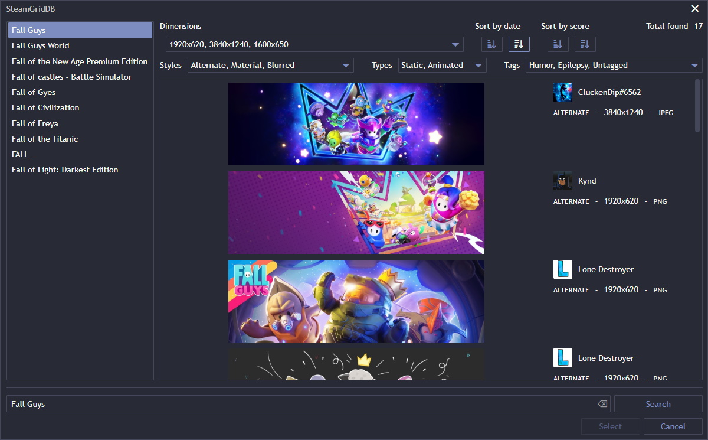Image resolution: width=708 pixels, height=440 pixels.
Task: Sort by date ascending icon
Action: tap(492, 44)
